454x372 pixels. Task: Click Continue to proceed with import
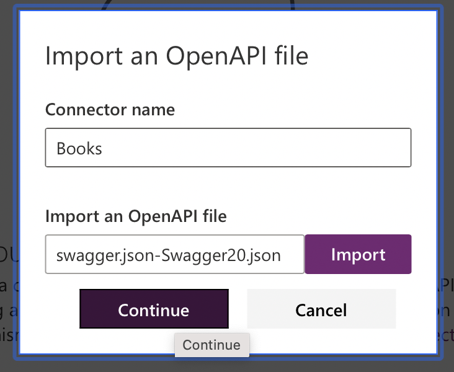pyautogui.click(x=154, y=309)
